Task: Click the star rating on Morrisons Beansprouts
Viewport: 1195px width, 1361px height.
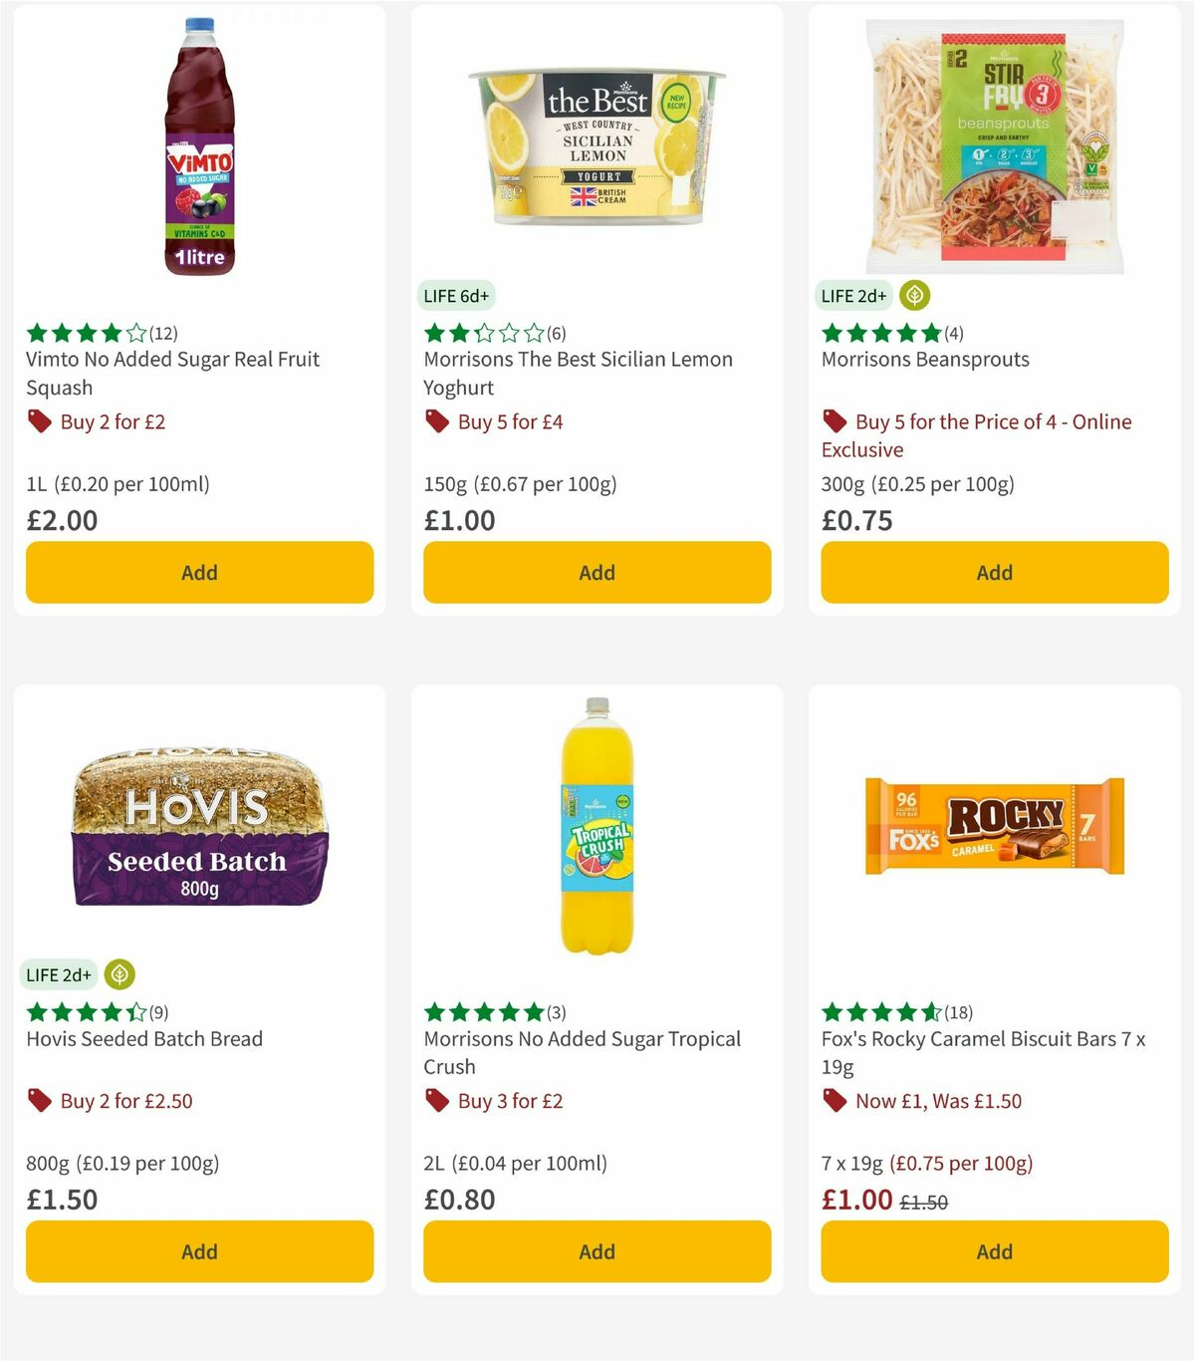Action: click(876, 334)
